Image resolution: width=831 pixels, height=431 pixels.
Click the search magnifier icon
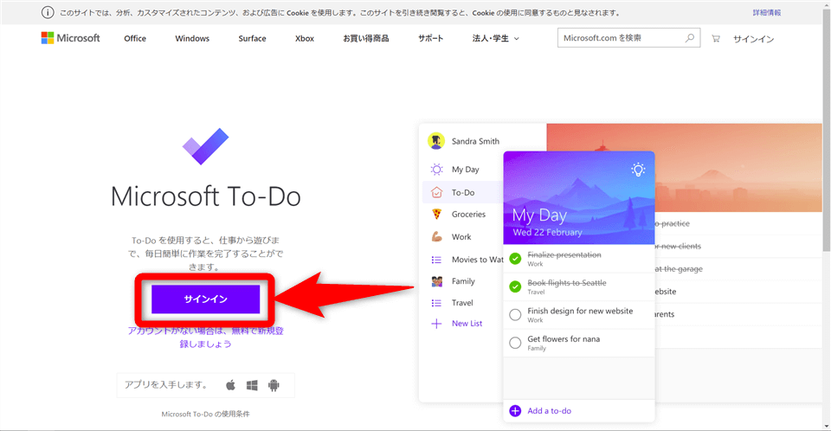(x=690, y=38)
